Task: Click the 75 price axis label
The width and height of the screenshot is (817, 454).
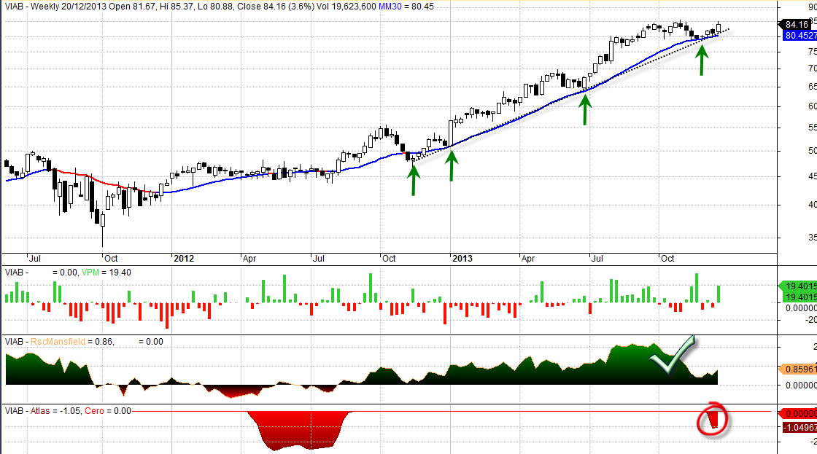Action: coord(813,52)
